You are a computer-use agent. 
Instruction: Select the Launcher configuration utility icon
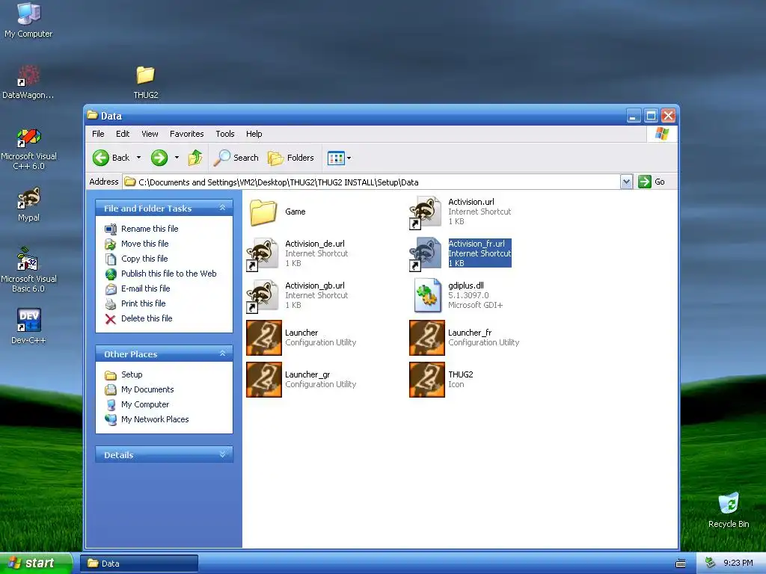(x=264, y=338)
